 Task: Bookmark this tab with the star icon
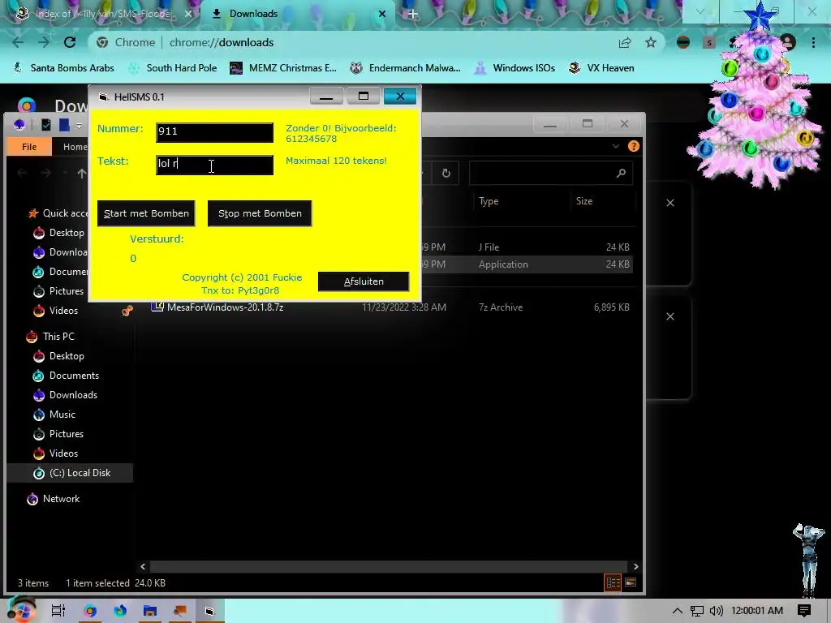coord(651,42)
